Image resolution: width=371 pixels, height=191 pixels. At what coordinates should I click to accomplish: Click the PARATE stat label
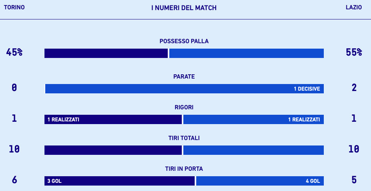pyautogui.click(x=184, y=77)
